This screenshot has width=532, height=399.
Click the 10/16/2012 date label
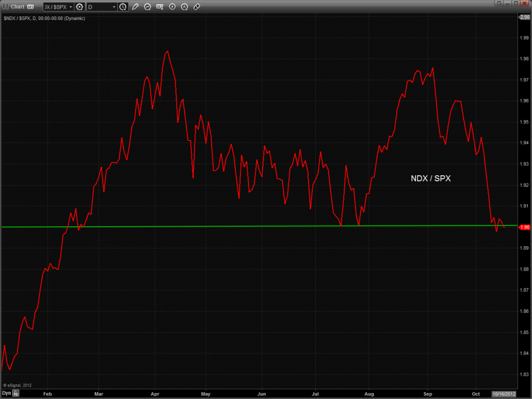tap(503, 394)
